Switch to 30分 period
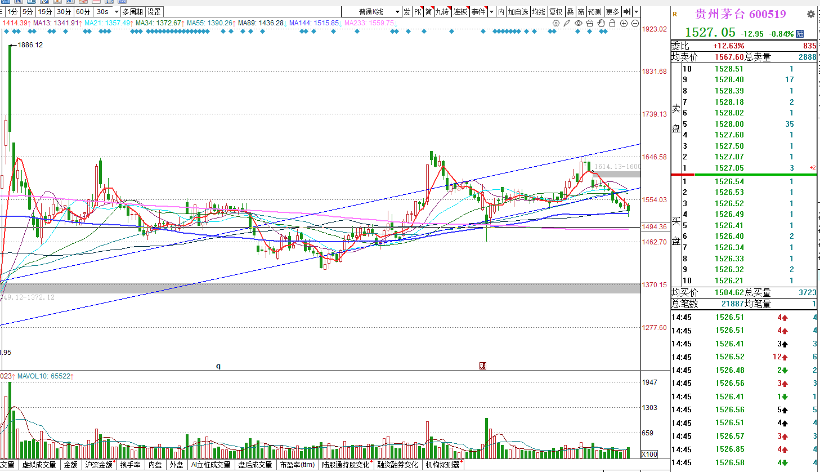Viewport: 820px width, 472px height. tap(64, 11)
